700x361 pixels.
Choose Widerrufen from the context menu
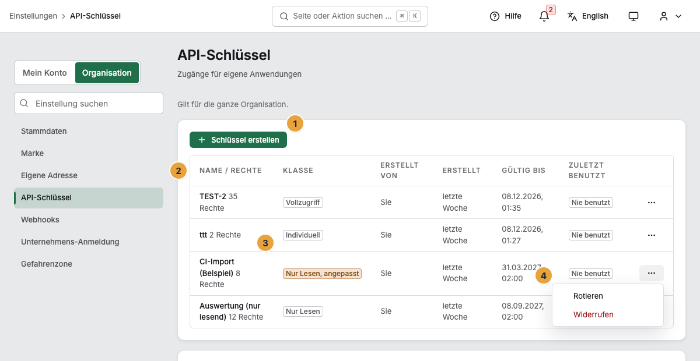click(x=608, y=314)
